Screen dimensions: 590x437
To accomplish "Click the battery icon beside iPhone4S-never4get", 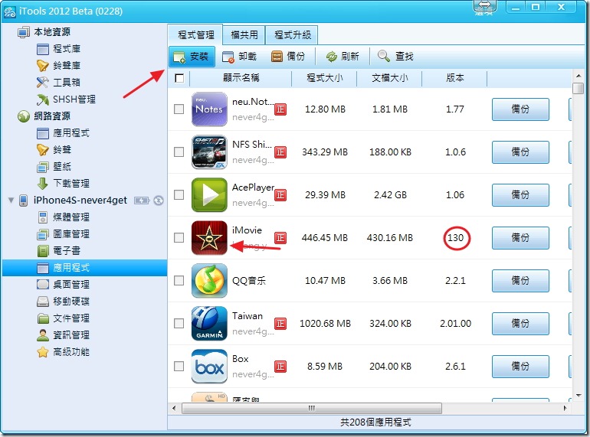I will click(x=142, y=201).
